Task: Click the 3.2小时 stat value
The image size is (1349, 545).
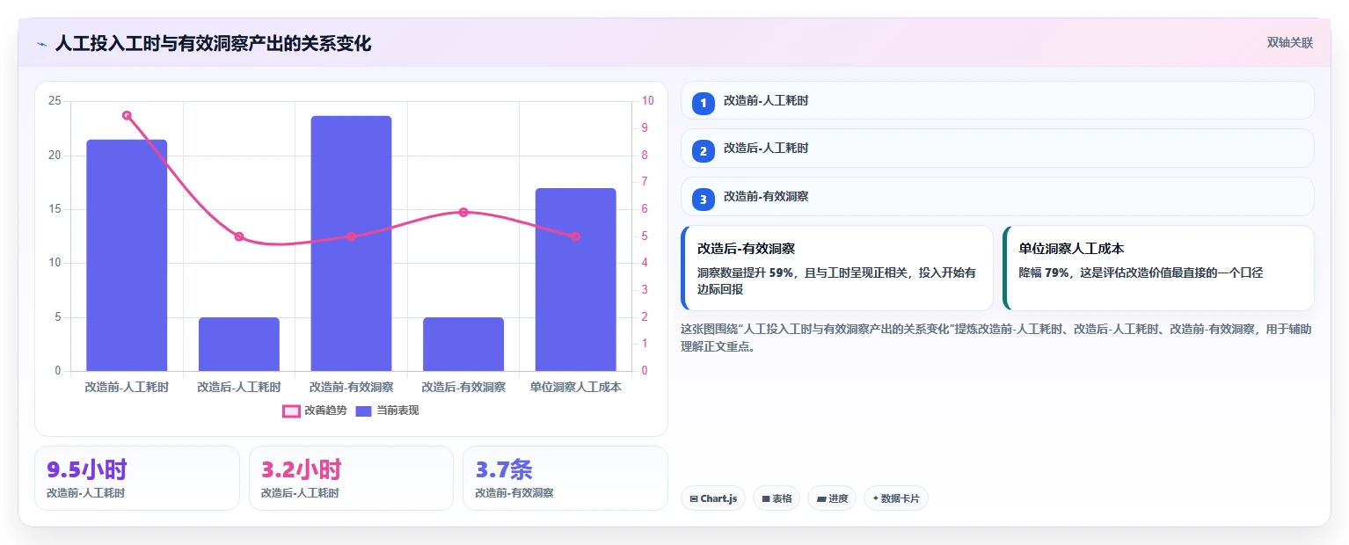Action: (302, 469)
